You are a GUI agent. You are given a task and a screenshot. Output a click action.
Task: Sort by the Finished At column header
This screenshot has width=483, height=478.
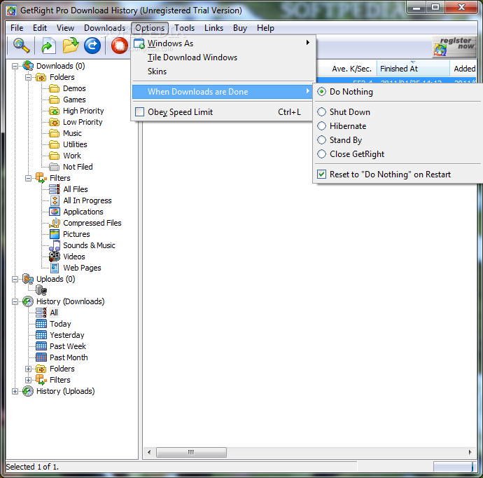coord(413,69)
